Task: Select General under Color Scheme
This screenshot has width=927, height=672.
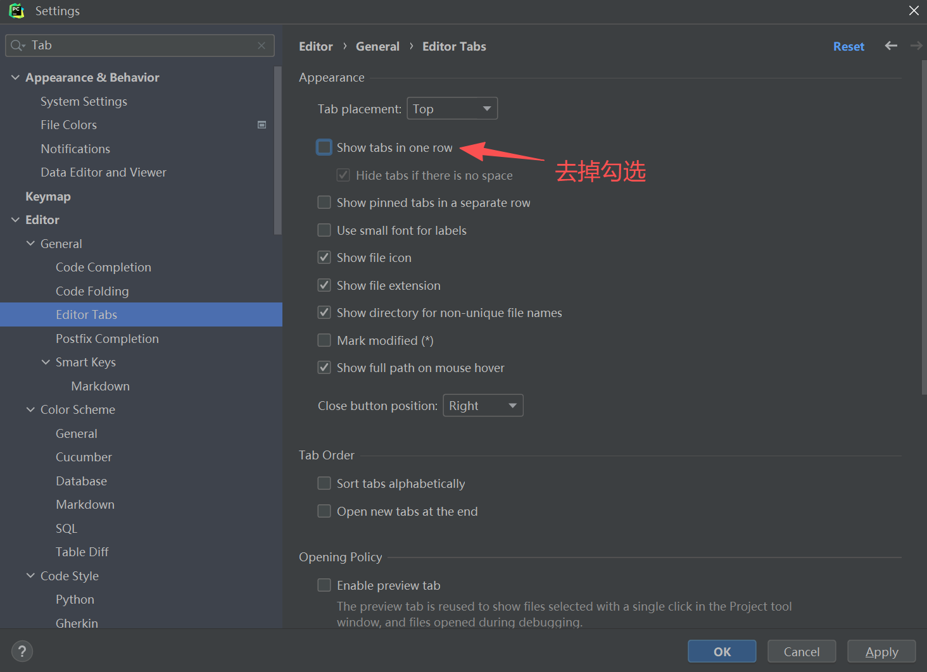Action: [x=77, y=433]
